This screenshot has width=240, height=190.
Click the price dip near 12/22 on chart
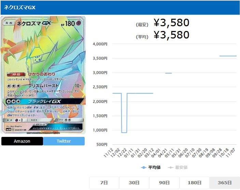click(x=124, y=132)
